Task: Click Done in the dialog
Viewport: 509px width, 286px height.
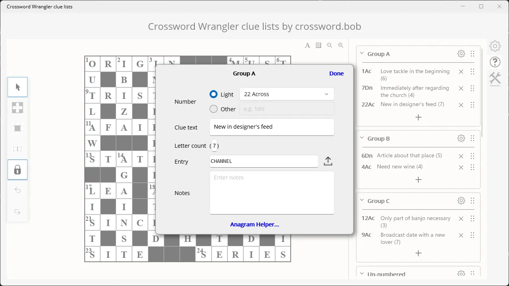Action: (x=336, y=73)
